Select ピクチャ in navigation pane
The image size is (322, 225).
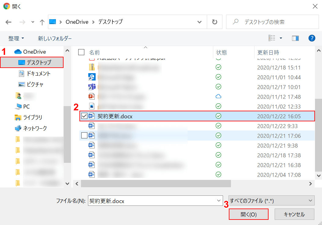pos(31,84)
